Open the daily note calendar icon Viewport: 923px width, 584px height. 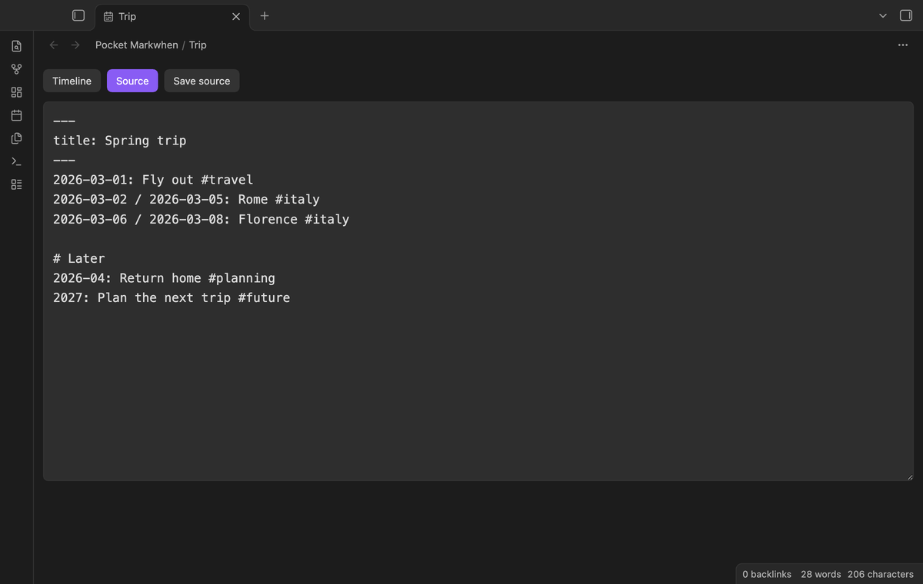[x=16, y=115]
